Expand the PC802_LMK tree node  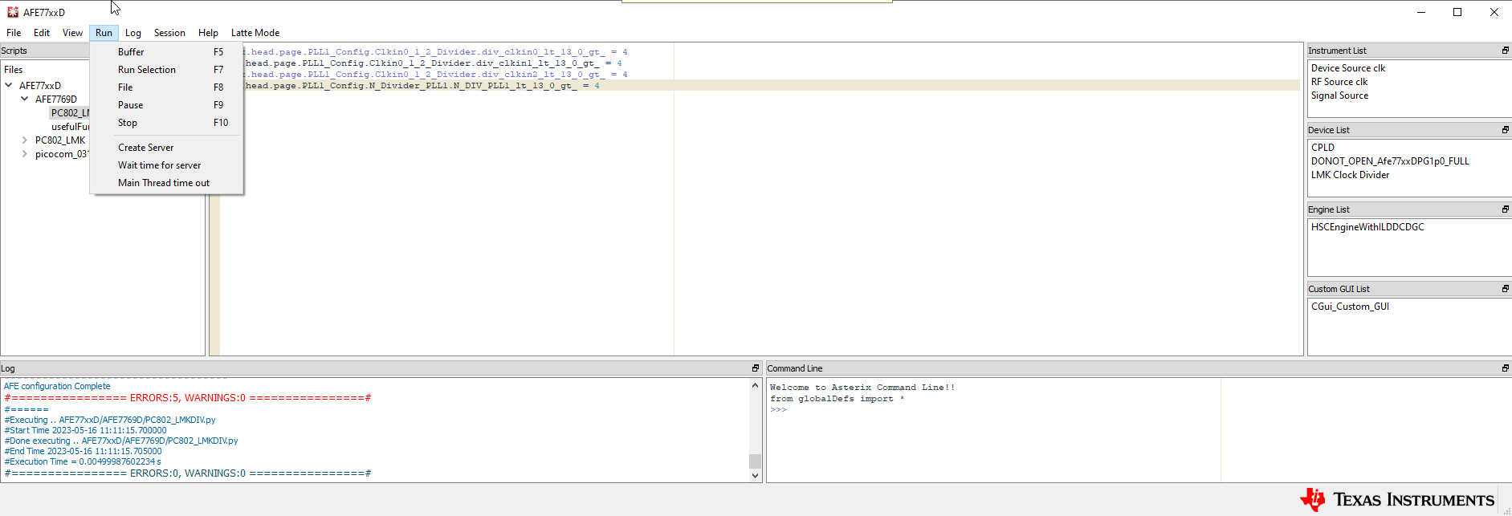click(25, 140)
